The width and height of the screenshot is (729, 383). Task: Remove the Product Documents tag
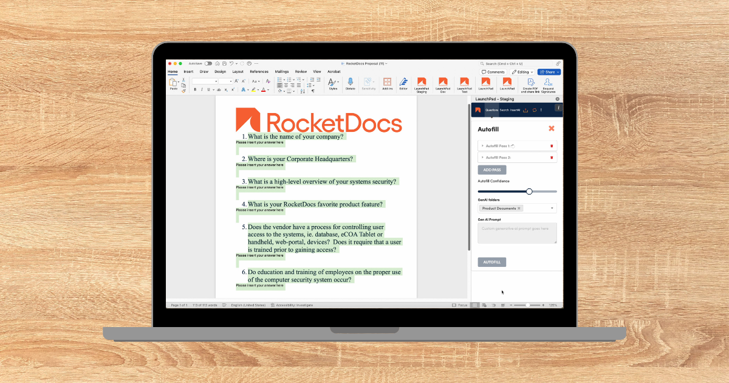(519, 208)
